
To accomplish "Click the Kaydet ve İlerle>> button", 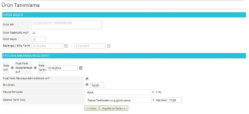I will coord(114,108).
